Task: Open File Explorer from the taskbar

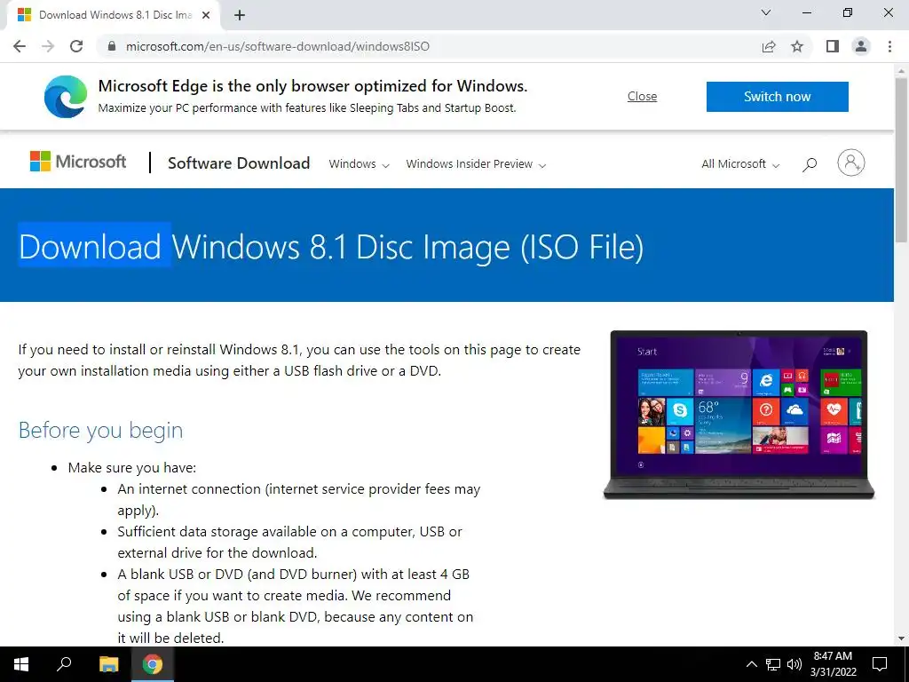Action: click(x=108, y=664)
